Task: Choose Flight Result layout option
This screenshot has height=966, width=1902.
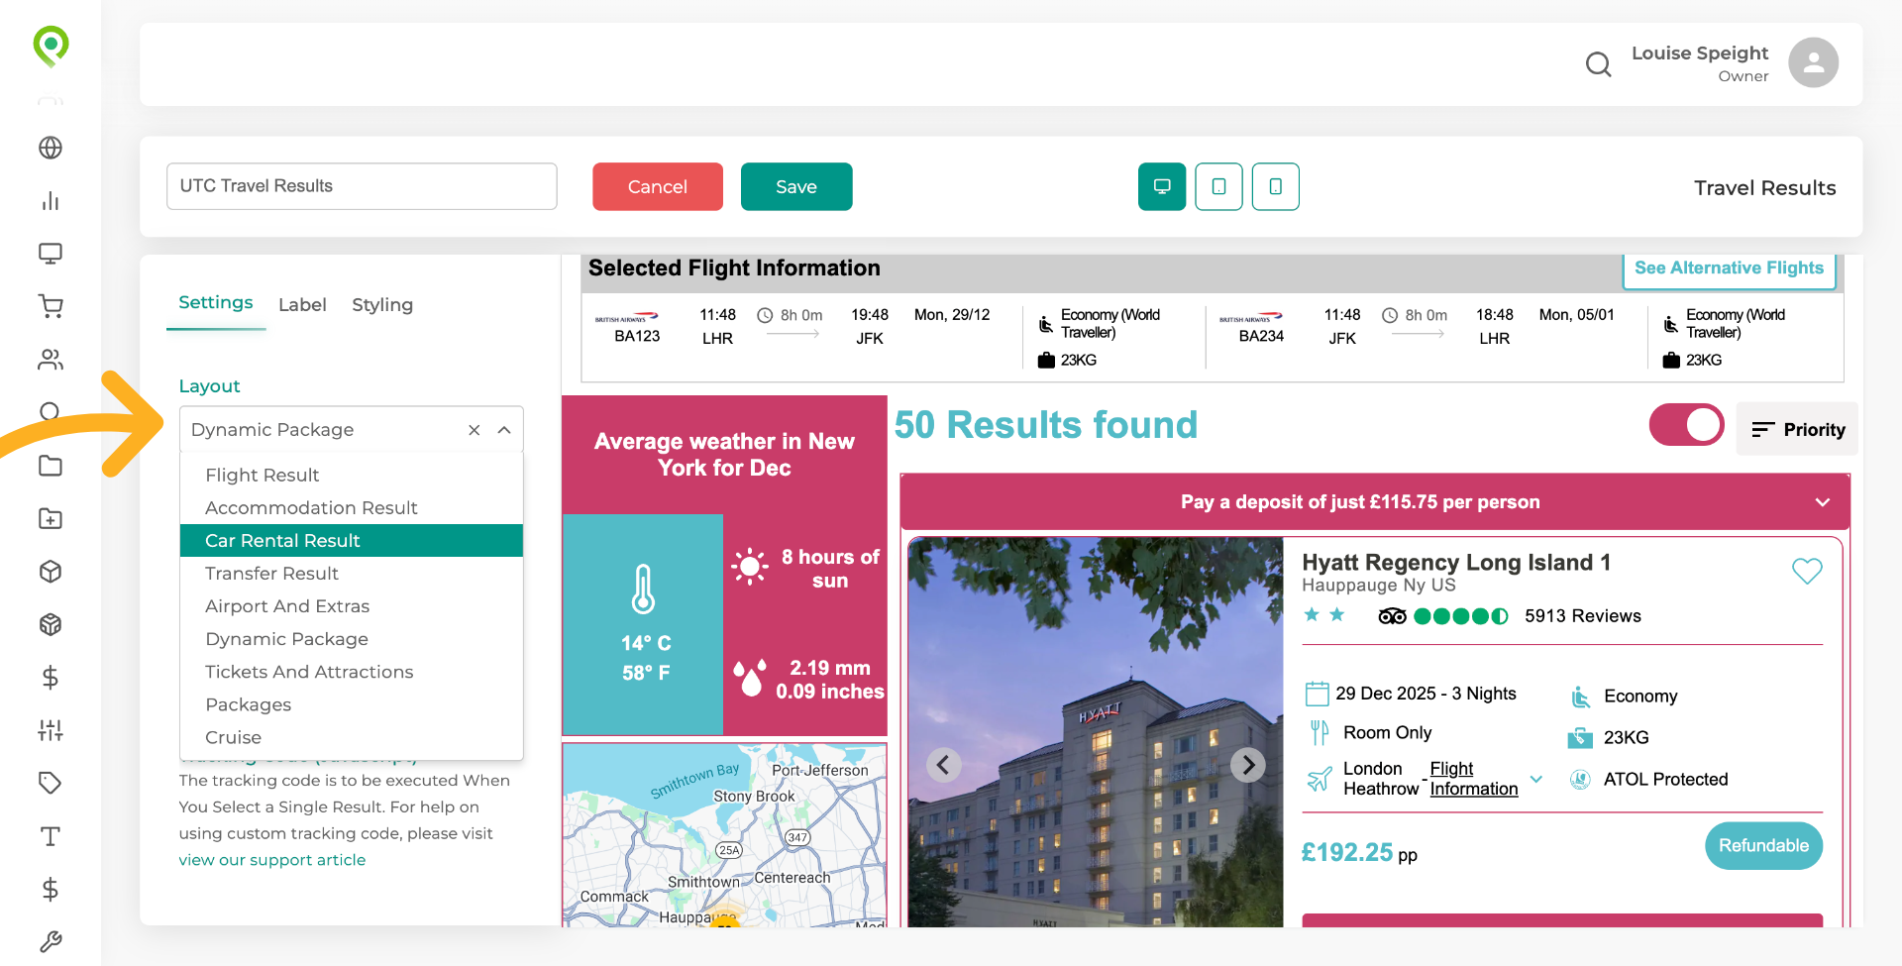Action: point(352,475)
